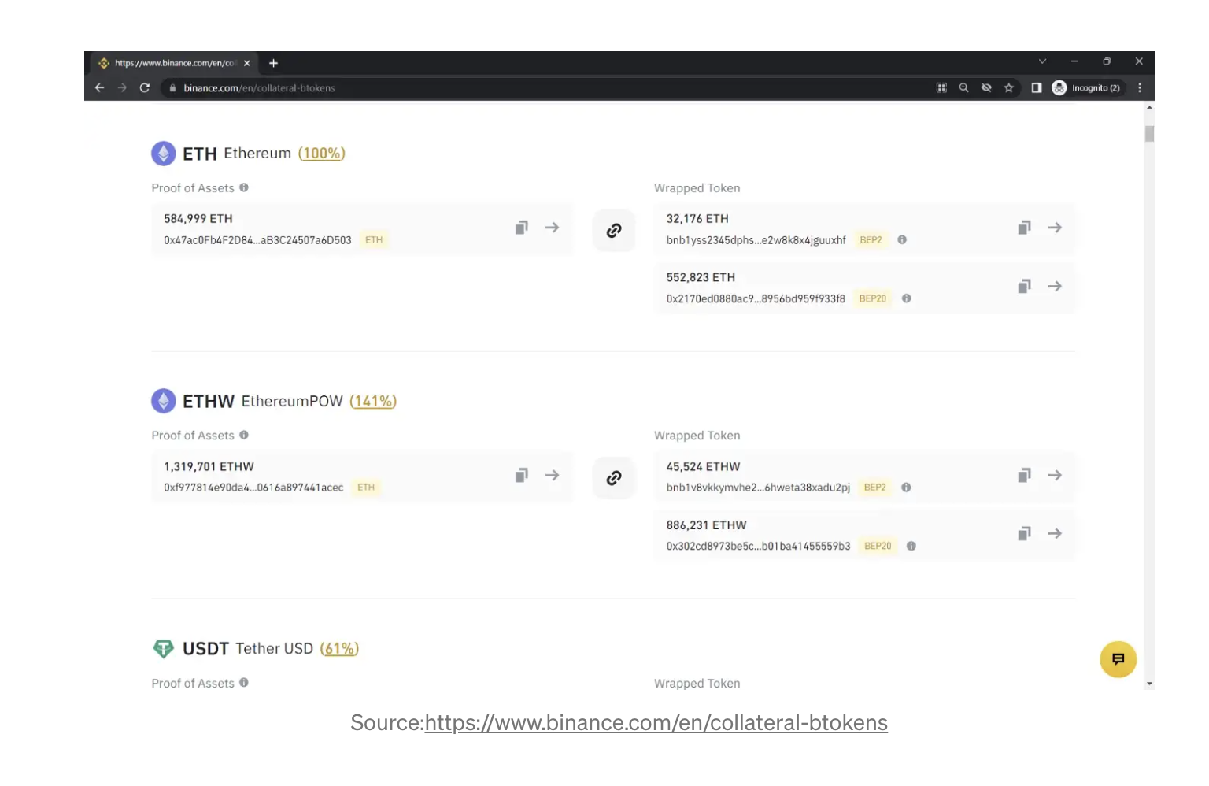Image resolution: width=1209 pixels, height=786 pixels.
Task: Click the ETH tag on 0x47ac0Fb4 address
Action: pos(374,239)
